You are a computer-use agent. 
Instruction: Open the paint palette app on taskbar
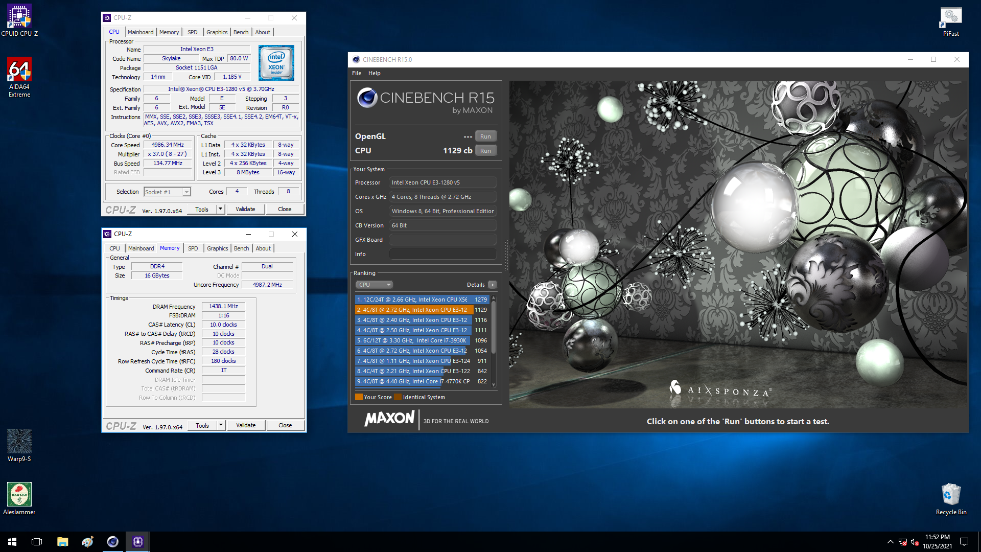tap(87, 542)
